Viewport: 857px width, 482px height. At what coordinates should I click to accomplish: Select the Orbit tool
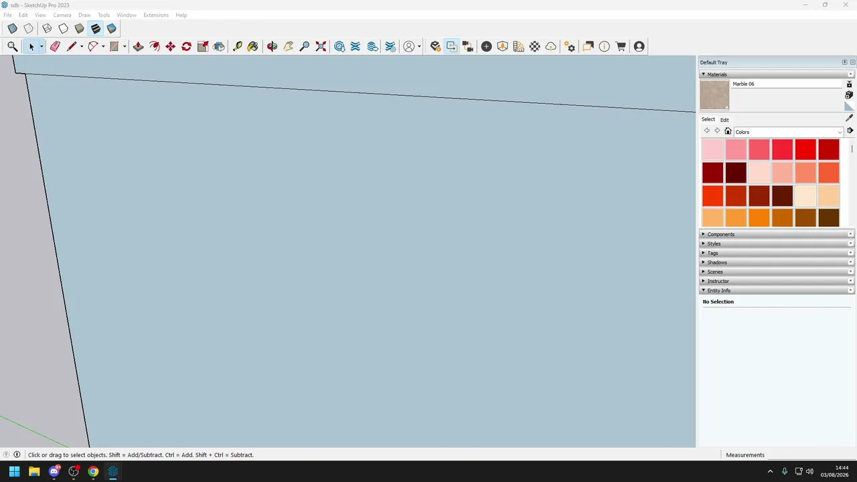(x=272, y=46)
